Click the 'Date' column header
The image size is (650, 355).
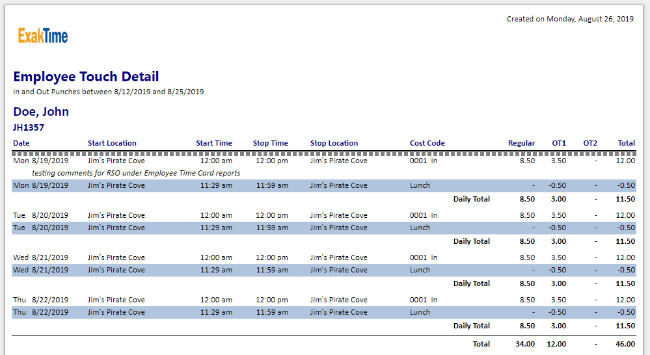(21, 143)
